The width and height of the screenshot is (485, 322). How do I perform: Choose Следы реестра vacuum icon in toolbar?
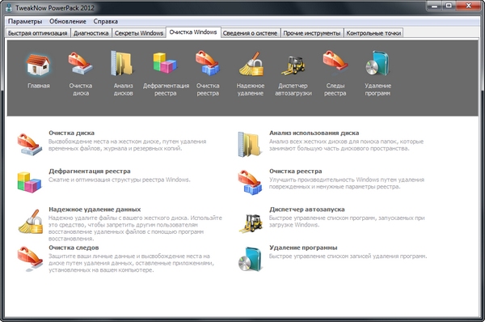[x=335, y=61]
